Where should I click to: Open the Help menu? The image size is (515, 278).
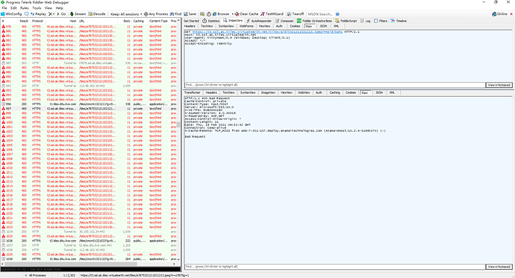(x=60, y=8)
